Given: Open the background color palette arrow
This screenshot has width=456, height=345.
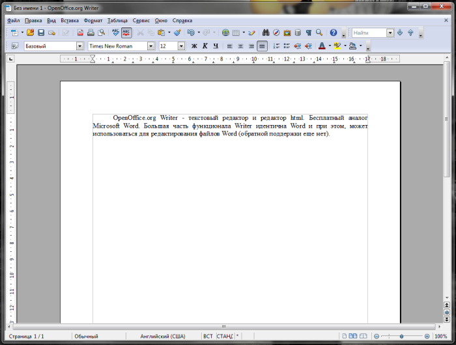Looking at the screenshot, I should (361, 46).
